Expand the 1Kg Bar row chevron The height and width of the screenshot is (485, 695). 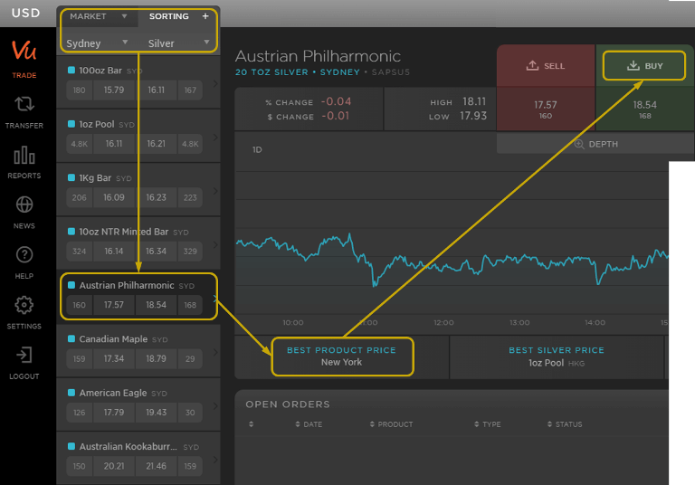(x=215, y=191)
